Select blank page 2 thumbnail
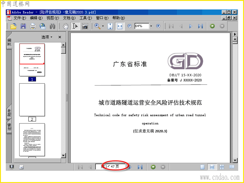Screen dimensions: 244x183 [x=32, y=100]
